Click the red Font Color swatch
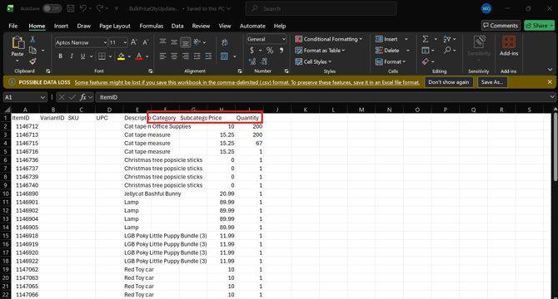The image size is (558, 299). click(139, 56)
